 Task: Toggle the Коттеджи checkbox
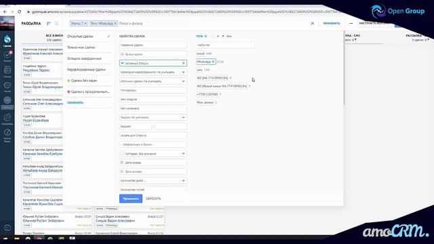122,154
